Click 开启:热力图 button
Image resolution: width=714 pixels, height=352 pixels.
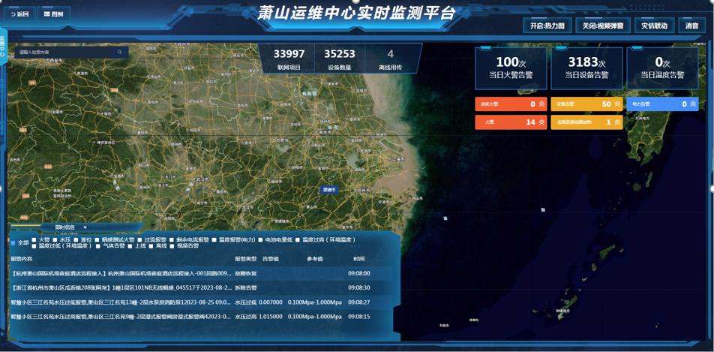point(547,26)
